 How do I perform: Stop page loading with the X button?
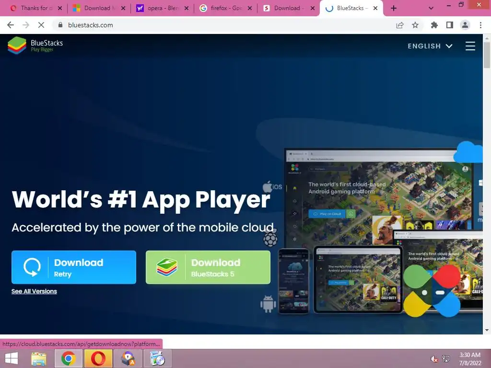tap(41, 25)
